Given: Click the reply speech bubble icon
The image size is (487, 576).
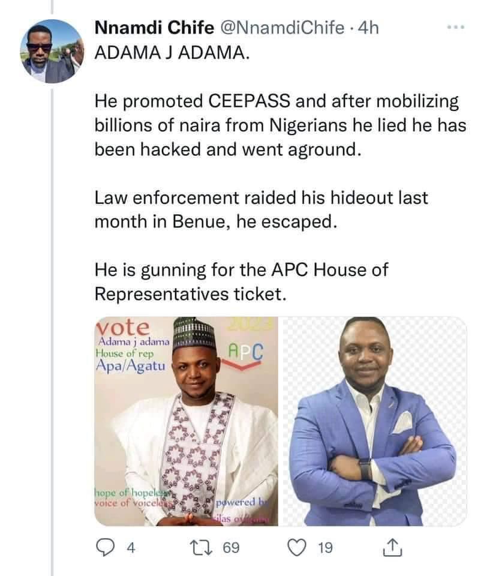Looking at the screenshot, I should tap(106, 547).
